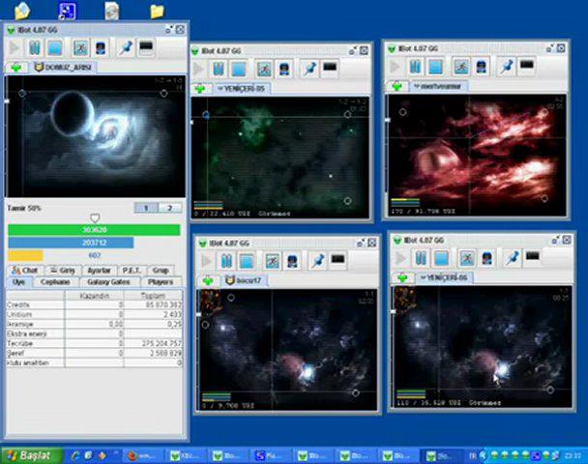
Task: Click the blue shield bar
Action: 71,243
